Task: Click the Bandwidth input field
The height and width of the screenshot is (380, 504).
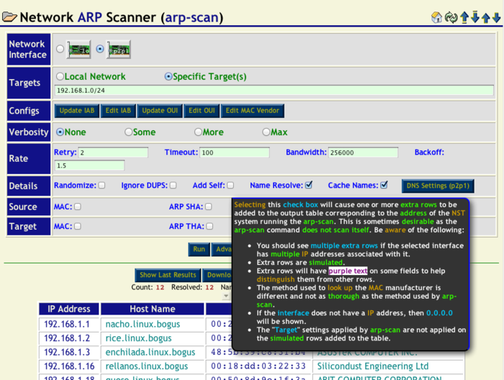Action: 363,153
